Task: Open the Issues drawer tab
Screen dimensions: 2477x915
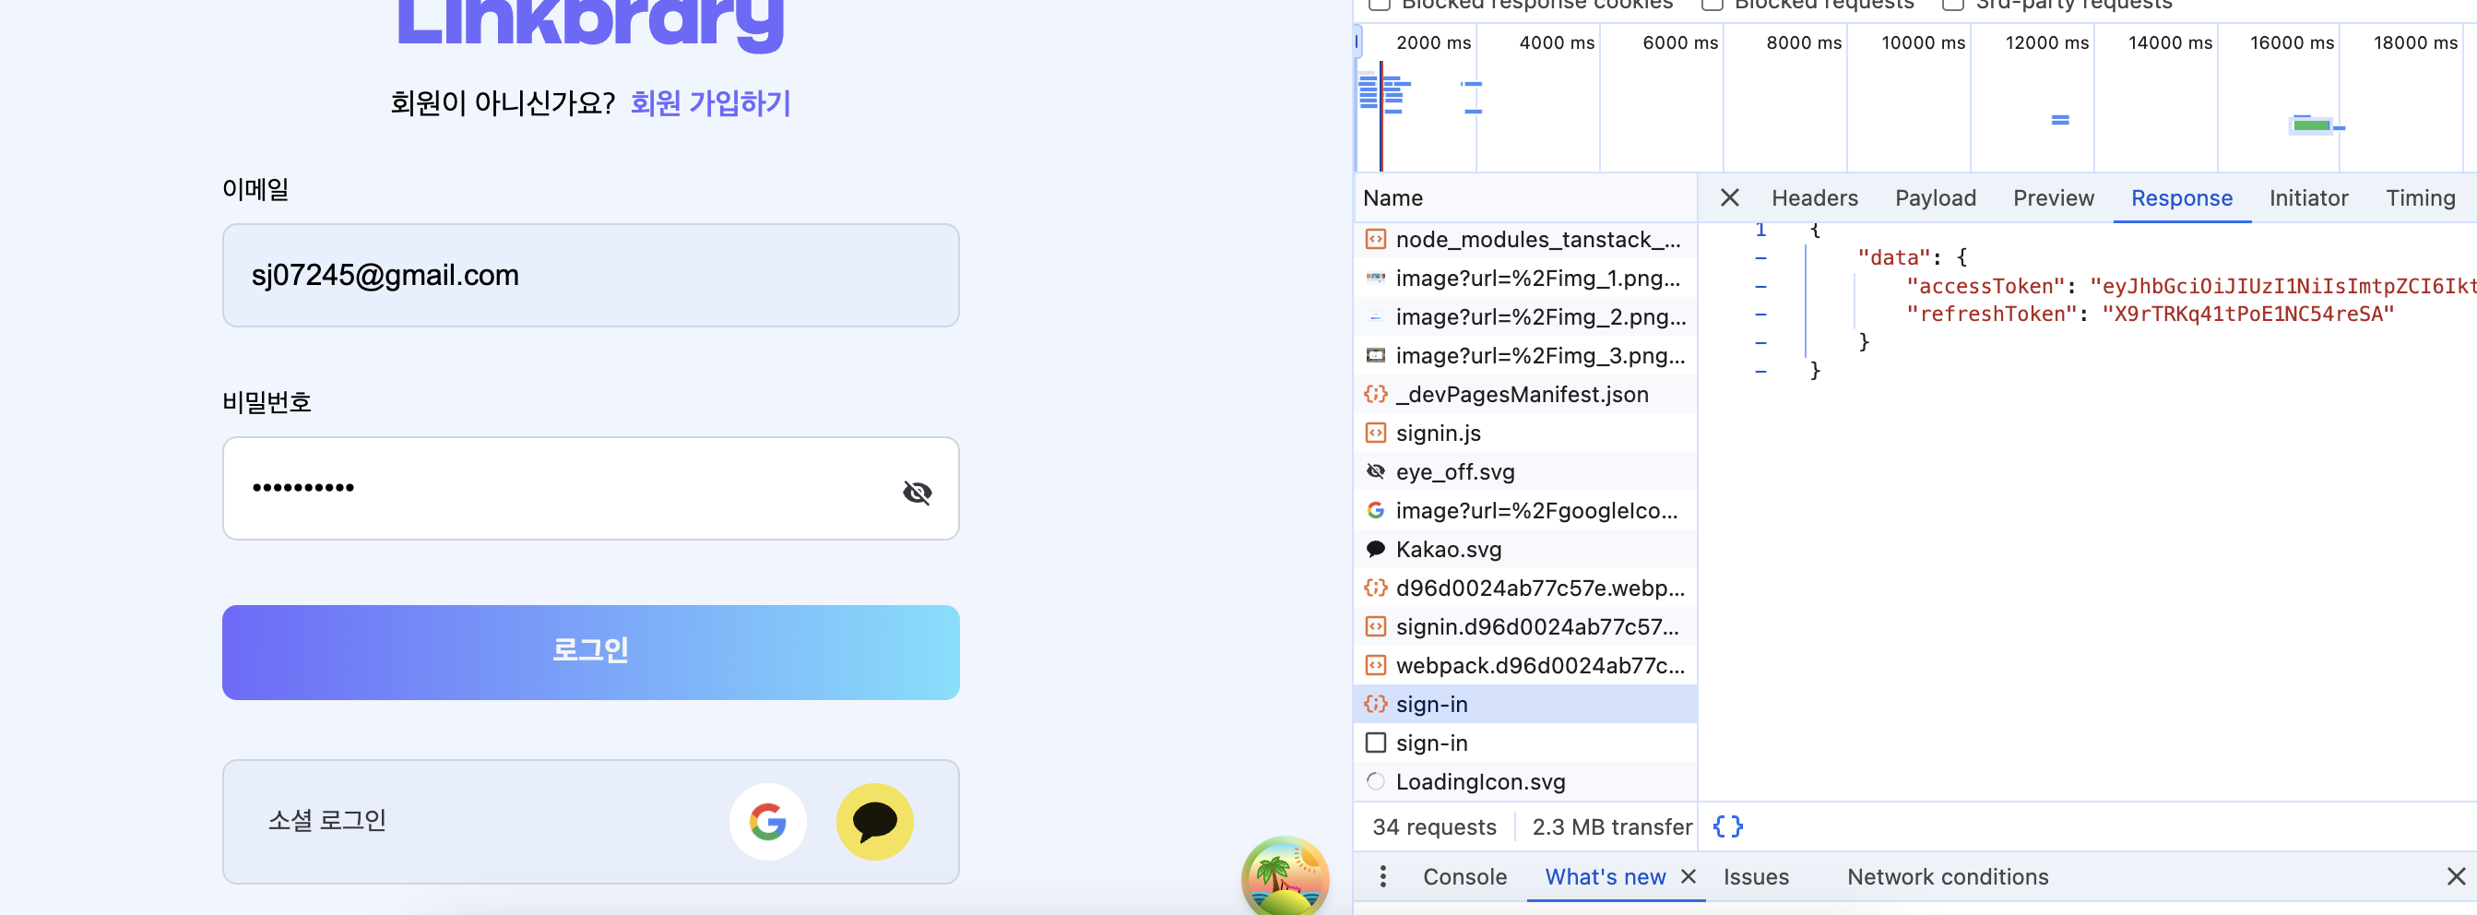Action: coord(1756,876)
